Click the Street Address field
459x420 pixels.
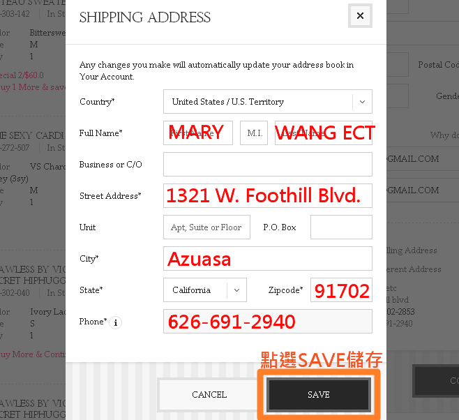[x=268, y=195]
